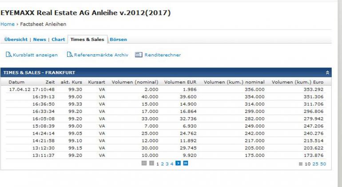Collapse the Times & Sales Frankfurt panel

click(327, 73)
